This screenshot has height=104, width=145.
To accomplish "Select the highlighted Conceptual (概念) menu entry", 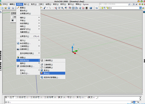I will coord(53,73).
